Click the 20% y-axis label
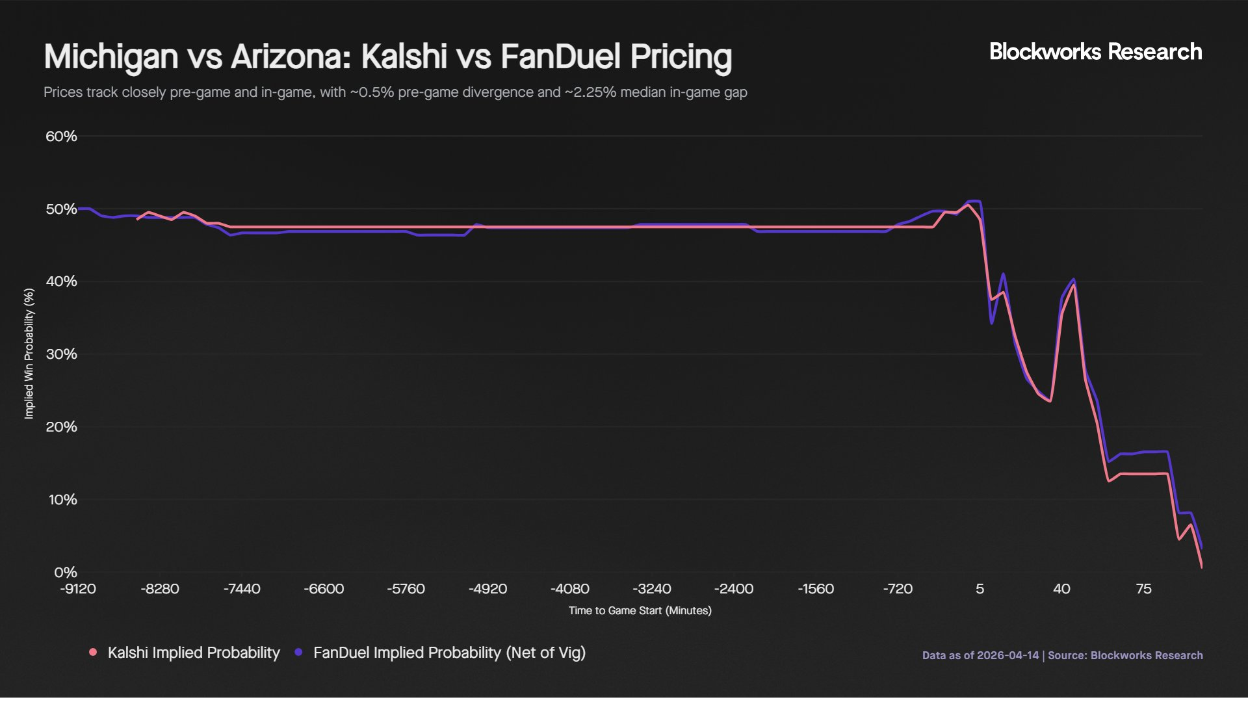This screenshot has height=702, width=1248. tap(61, 427)
